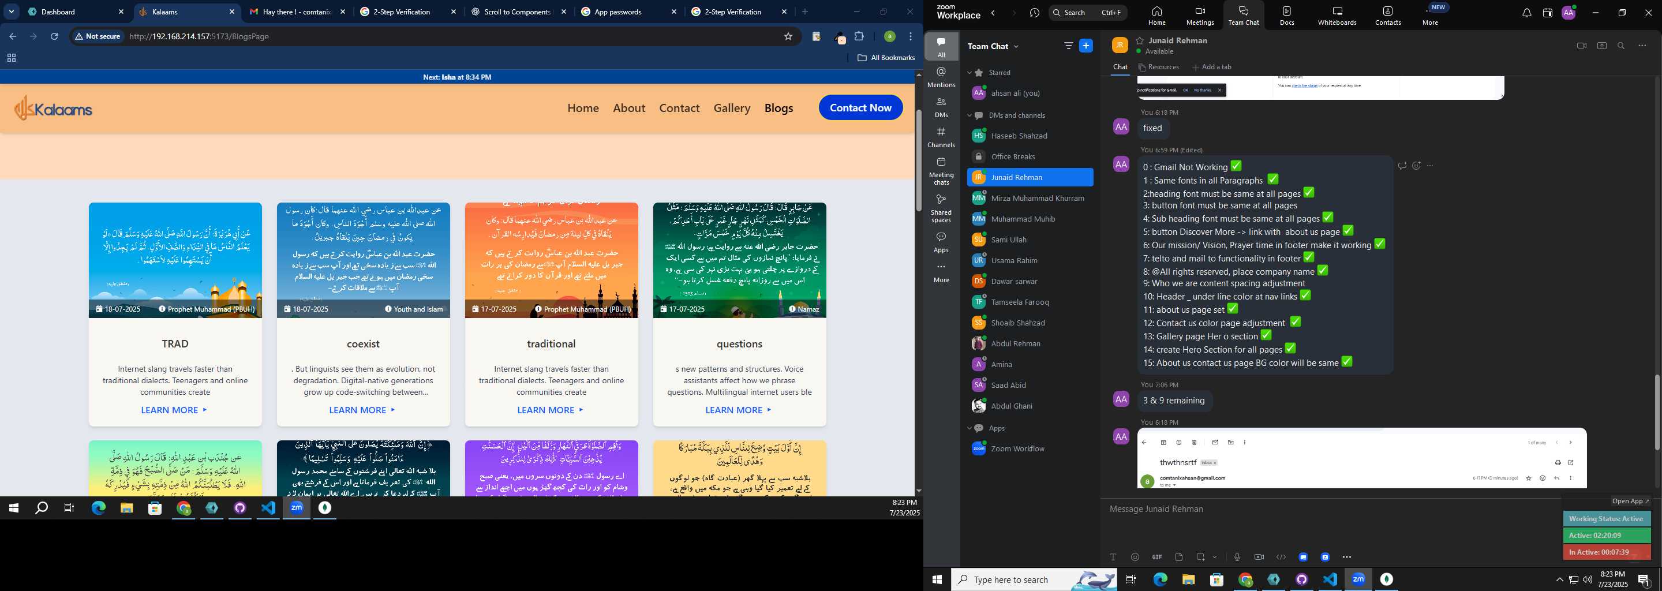Open TRAD blog card thumbnail
This screenshot has width=1662, height=591.
175,260
